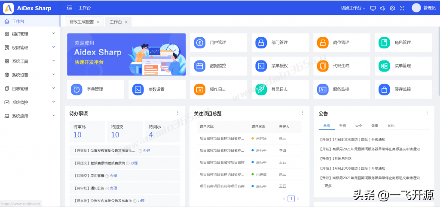Screen dimensions: 440x207
Task: Expand 系统设置 sidebar menu
Action: click(30, 75)
